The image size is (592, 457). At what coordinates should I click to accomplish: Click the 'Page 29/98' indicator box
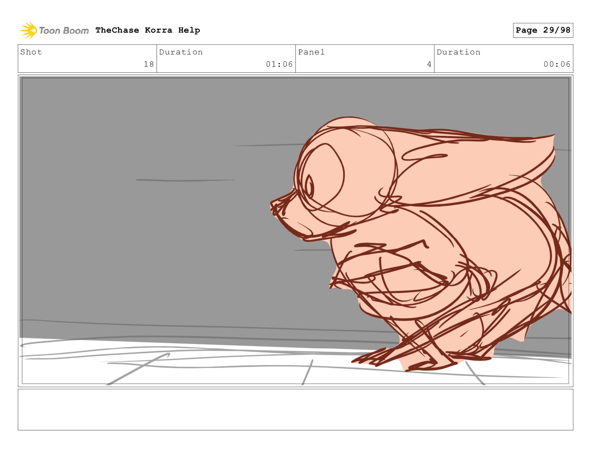pos(543,30)
